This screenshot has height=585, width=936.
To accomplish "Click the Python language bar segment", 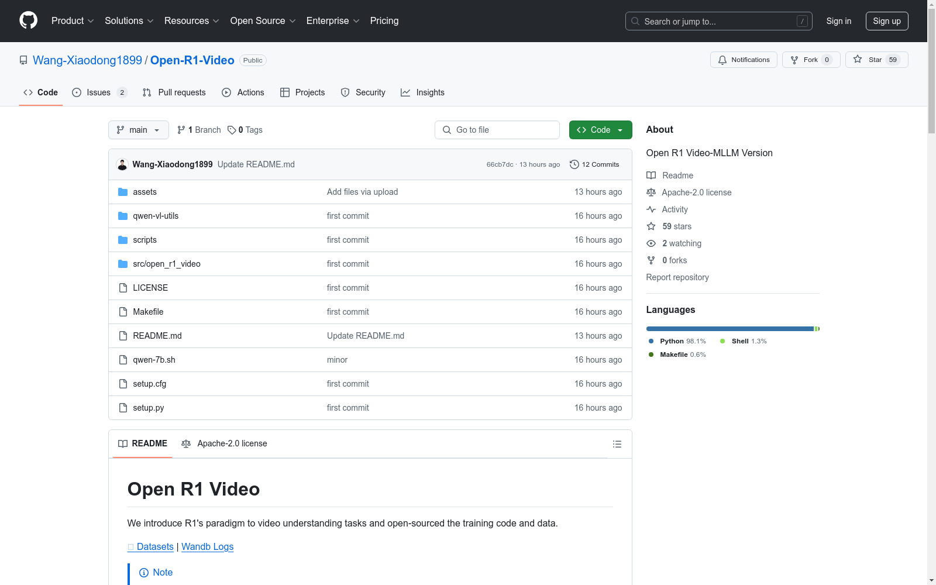I will (x=730, y=329).
